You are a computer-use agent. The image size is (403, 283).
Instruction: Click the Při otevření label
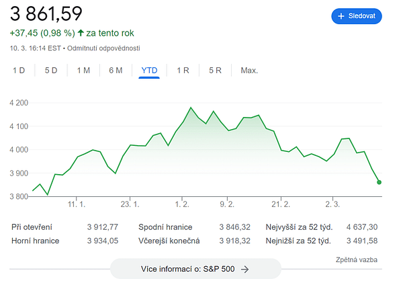pos(32,227)
